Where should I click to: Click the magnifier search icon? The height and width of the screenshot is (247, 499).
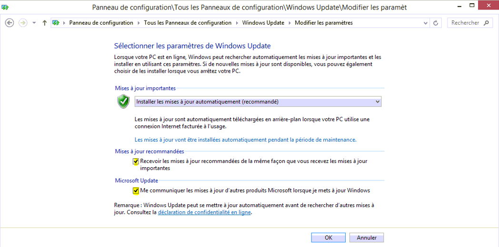[x=486, y=23]
